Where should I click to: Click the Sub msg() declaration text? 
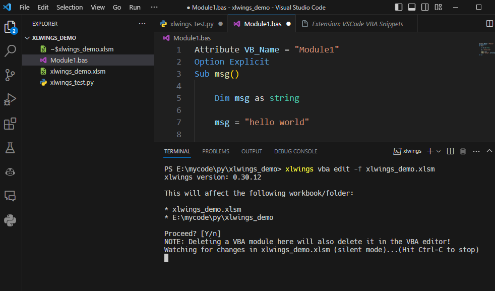[x=217, y=74]
